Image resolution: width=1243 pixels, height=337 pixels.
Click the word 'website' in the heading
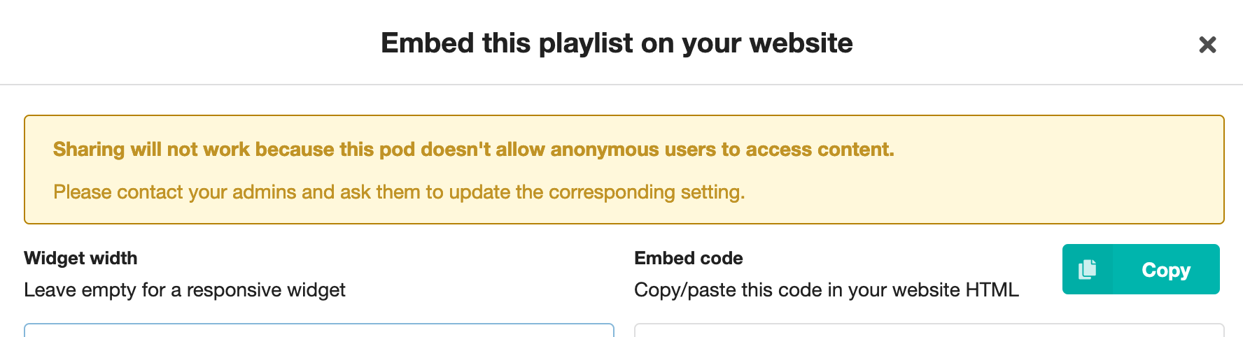coord(801,43)
